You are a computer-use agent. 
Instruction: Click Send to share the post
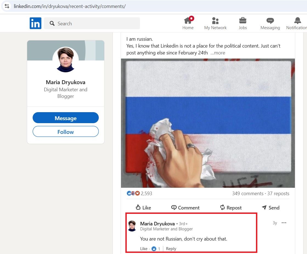click(x=271, y=208)
